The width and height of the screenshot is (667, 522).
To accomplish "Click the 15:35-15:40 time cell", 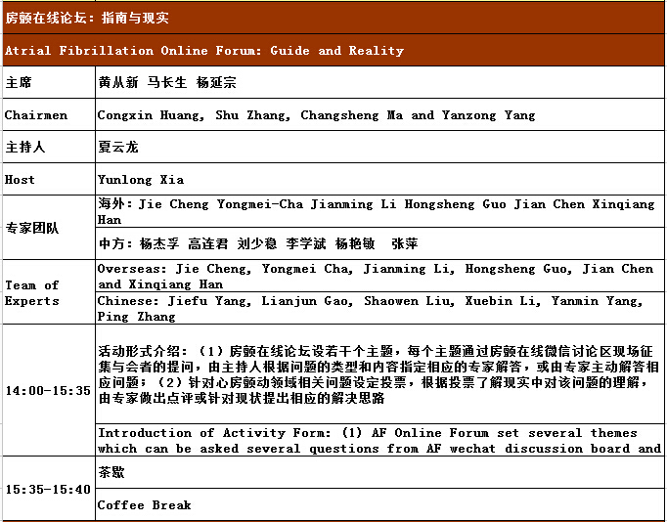I will [49, 489].
